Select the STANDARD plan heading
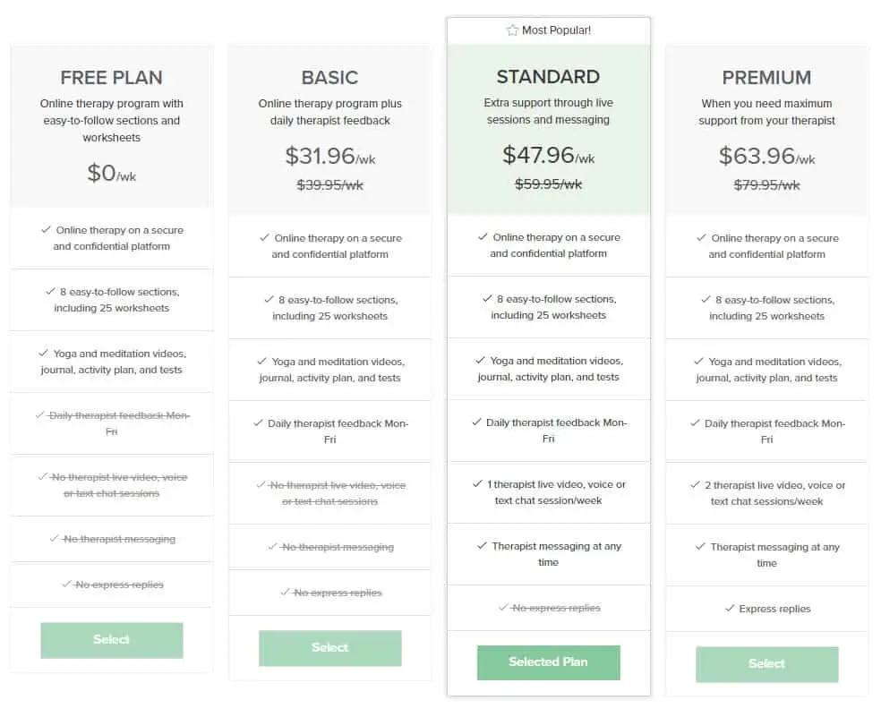The width and height of the screenshot is (881, 717). point(548,77)
